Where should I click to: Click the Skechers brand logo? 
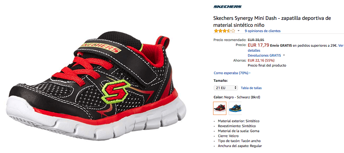pos(227,7)
